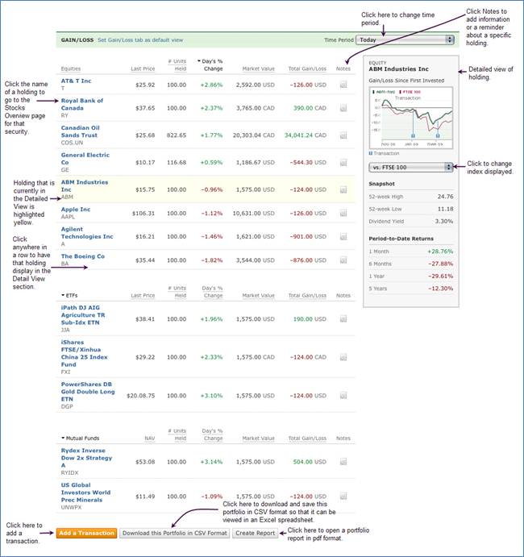The height and width of the screenshot is (557, 524).
Task: Open AT& T Inc holding link
Action: 76,81
